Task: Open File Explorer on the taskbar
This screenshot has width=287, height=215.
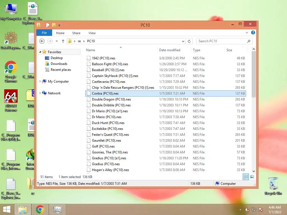Action: coord(22,209)
